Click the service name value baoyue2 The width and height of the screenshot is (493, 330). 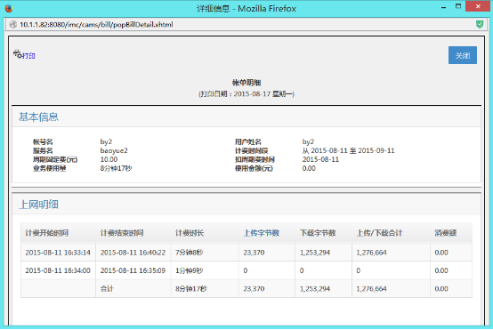114,150
